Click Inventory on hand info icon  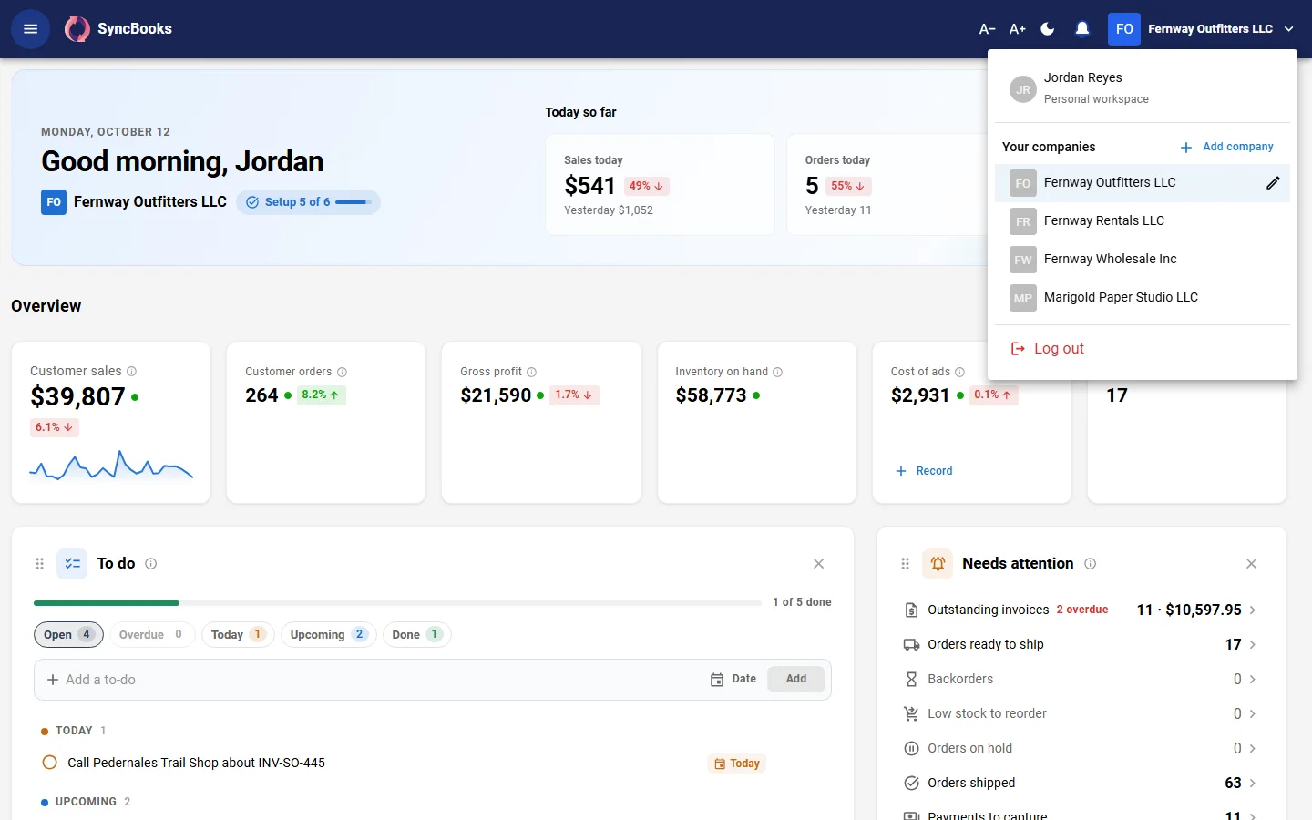(777, 372)
